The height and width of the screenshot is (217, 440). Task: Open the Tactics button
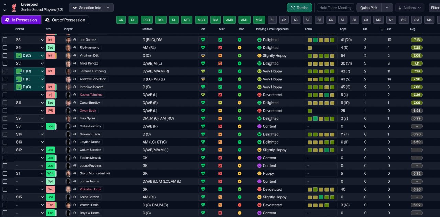pyautogui.click(x=299, y=8)
